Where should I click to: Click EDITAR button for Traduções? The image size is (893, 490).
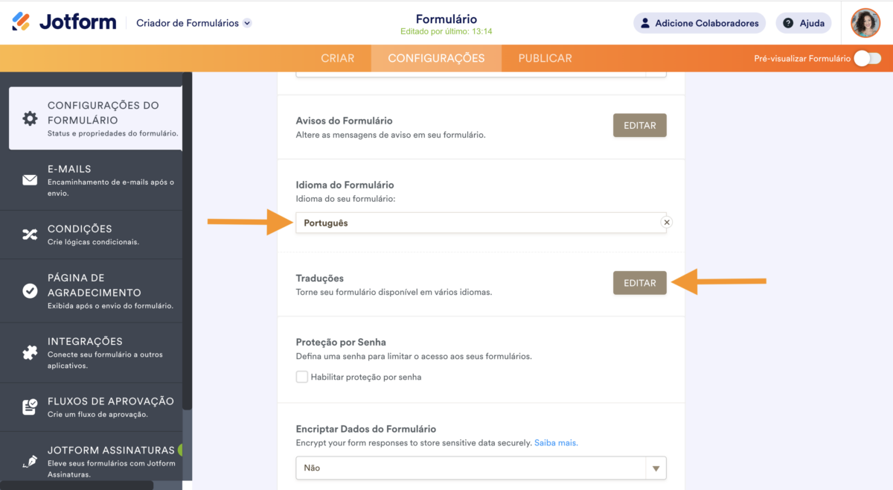pyautogui.click(x=639, y=283)
